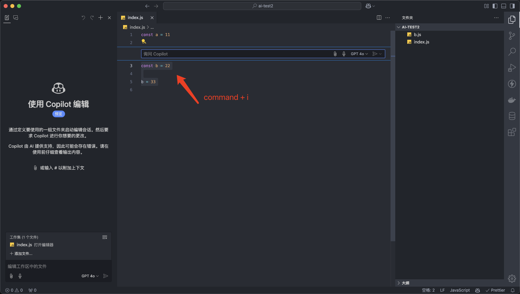Open the Copilot Chat view icon
Viewport: 520px width, 294px height.
pos(16,18)
